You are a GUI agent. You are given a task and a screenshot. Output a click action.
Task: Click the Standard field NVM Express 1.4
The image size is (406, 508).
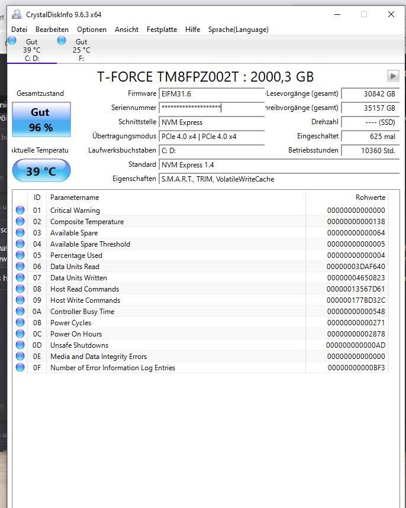[x=279, y=165]
